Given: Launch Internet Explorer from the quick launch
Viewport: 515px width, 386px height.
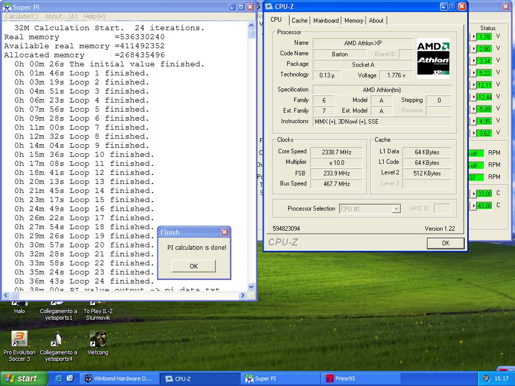Looking at the screenshot, I should 59,378.
